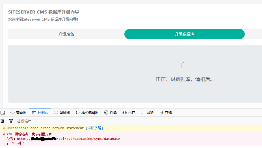Open the 样式编辑器 style editor tab
Image resolution: width=262 pixels, height=148 pixels.
coord(87,113)
